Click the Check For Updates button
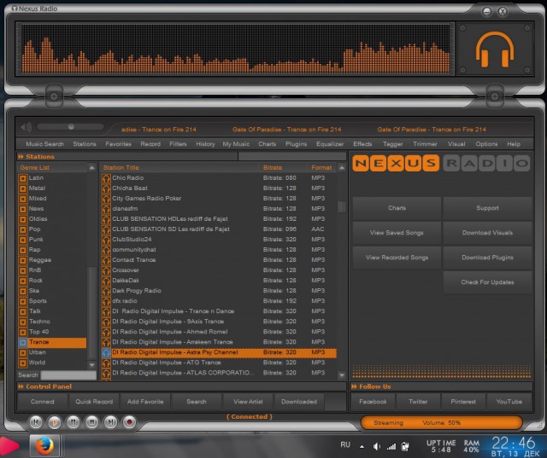 point(487,282)
